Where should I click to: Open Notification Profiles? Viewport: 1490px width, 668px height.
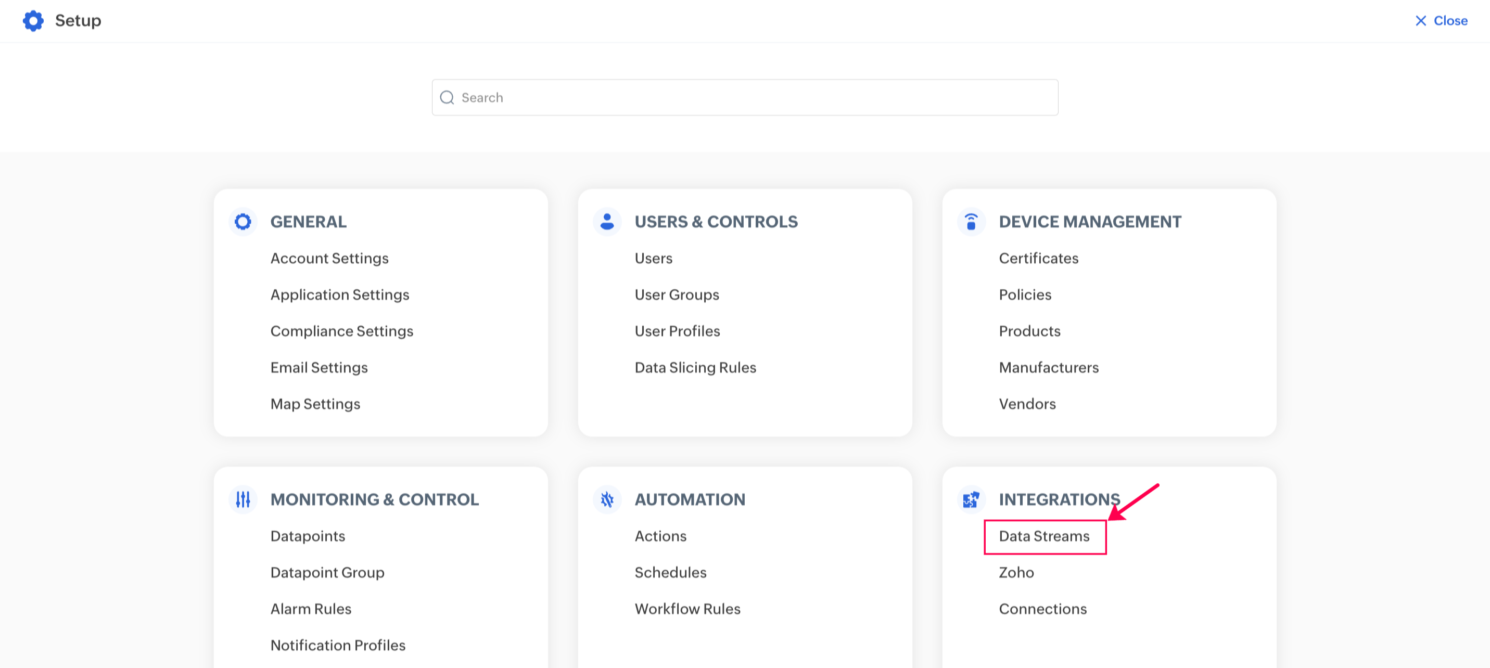pyautogui.click(x=338, y=646)
